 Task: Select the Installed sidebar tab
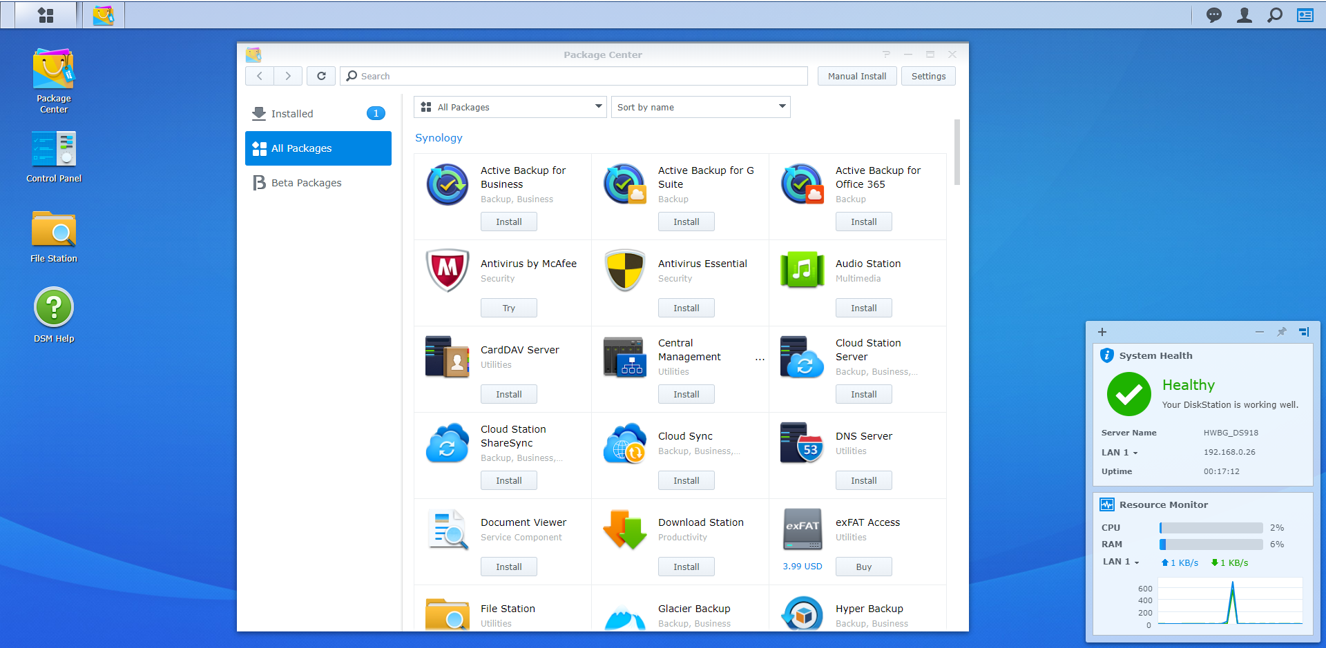pos(318,114)
